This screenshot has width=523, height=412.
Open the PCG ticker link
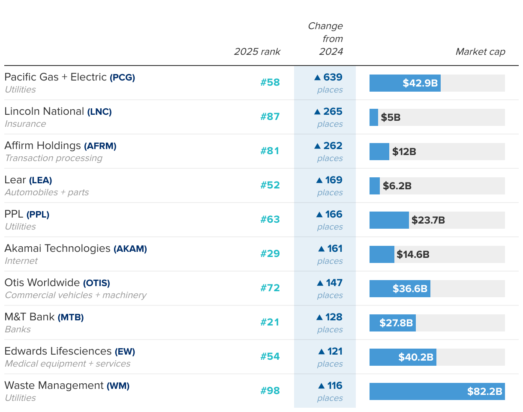pyautogui.click(x=122, y=78)
